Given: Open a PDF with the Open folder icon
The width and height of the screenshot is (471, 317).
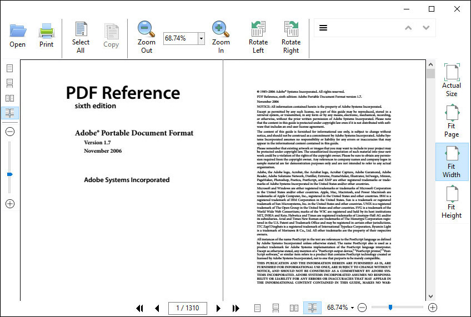Looking at the screenshot, I should 18,36.
